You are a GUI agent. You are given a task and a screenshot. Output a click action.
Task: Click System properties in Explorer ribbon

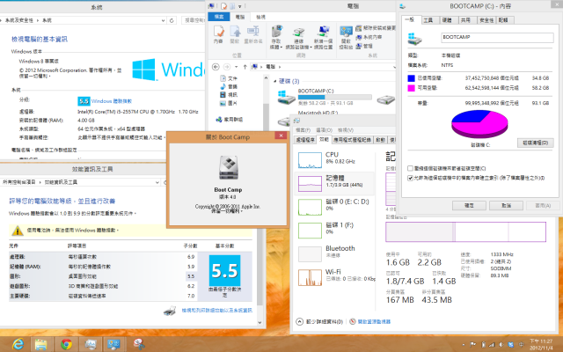point(369,37)
